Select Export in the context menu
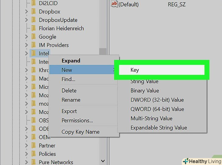This screenshot has height=165, width=222. [x=69, y=111]
